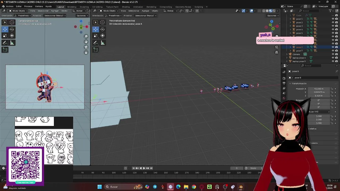Switch to the Modeling workspace tab
Image resolution: width=340 pixels, height=191 pixels.
coord(72,7)
